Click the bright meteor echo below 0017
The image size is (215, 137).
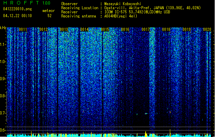(x=146, y=113)
